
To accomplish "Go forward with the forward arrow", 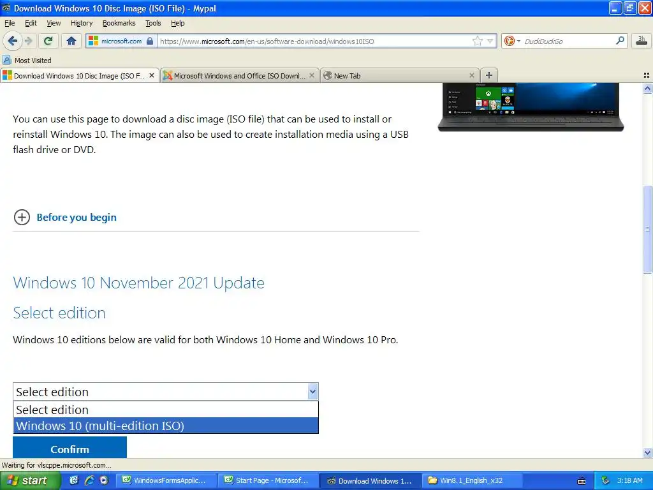I will click(28, 41).
